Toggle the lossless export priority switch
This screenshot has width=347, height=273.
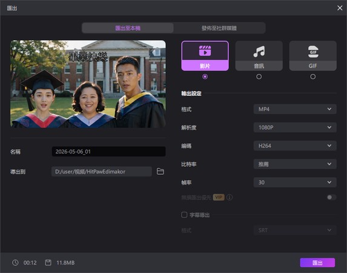pos(331,197)
